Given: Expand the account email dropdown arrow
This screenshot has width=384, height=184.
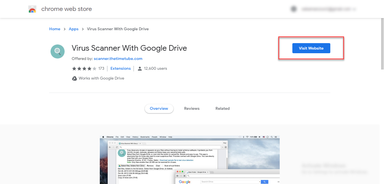Looking at the screenshot, I should 354,9.
